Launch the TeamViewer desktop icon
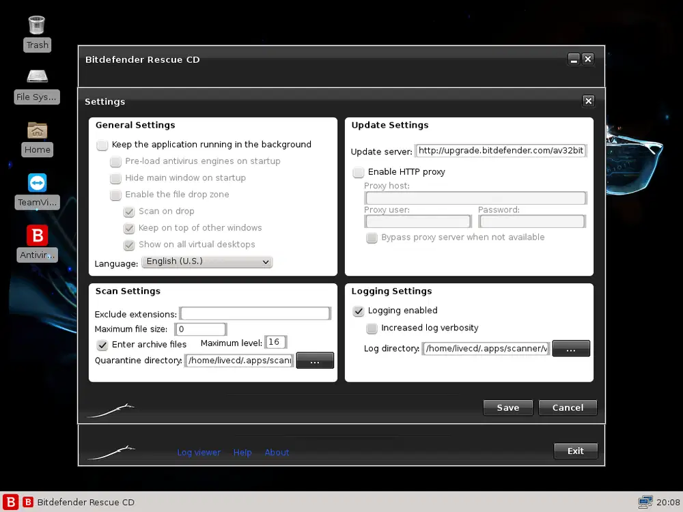 37,192
